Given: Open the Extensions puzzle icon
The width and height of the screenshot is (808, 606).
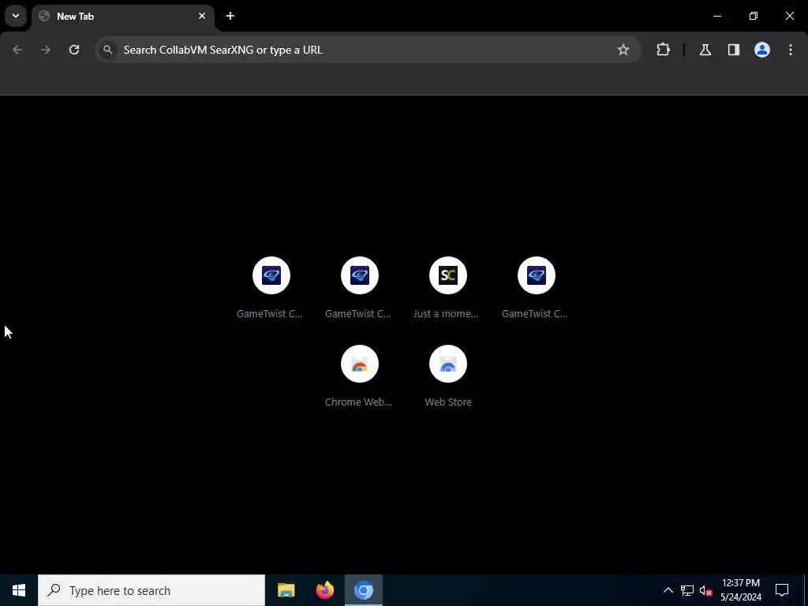Looking at the screenshot, I should tap(663, 50).
